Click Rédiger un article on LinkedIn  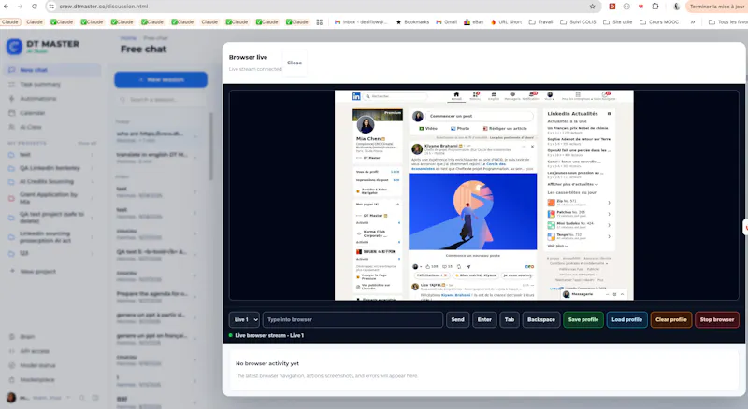coord(505,128)
